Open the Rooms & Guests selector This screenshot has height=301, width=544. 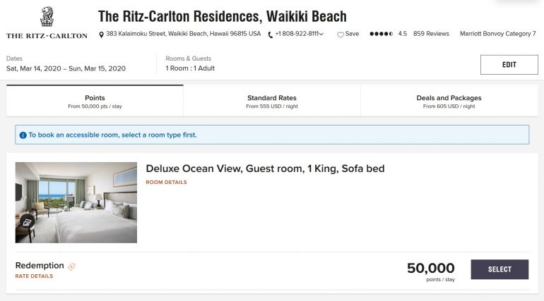190,64
